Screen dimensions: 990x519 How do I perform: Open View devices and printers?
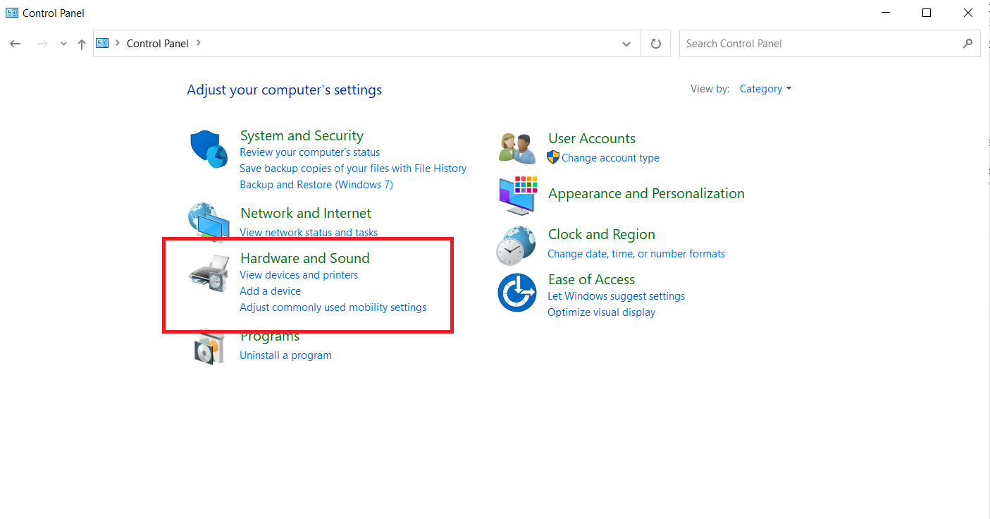pos(299,275)
